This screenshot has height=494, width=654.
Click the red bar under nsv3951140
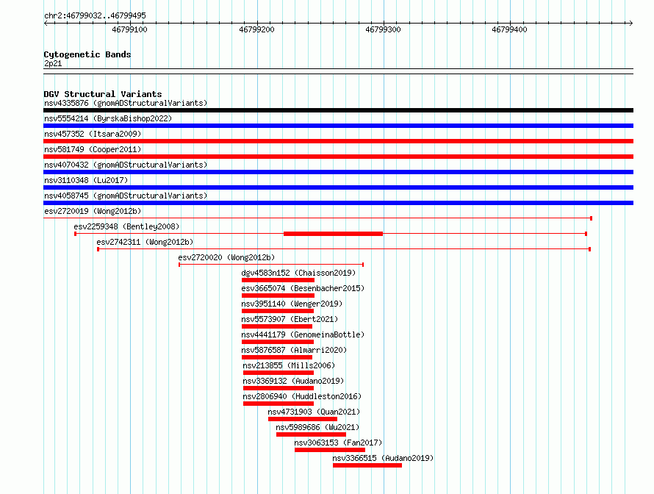277,311
